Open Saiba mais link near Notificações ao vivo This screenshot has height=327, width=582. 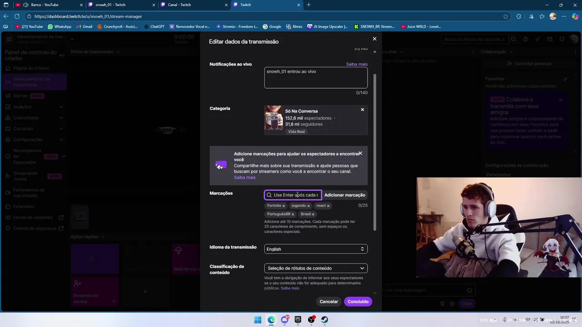pos(356,64)
